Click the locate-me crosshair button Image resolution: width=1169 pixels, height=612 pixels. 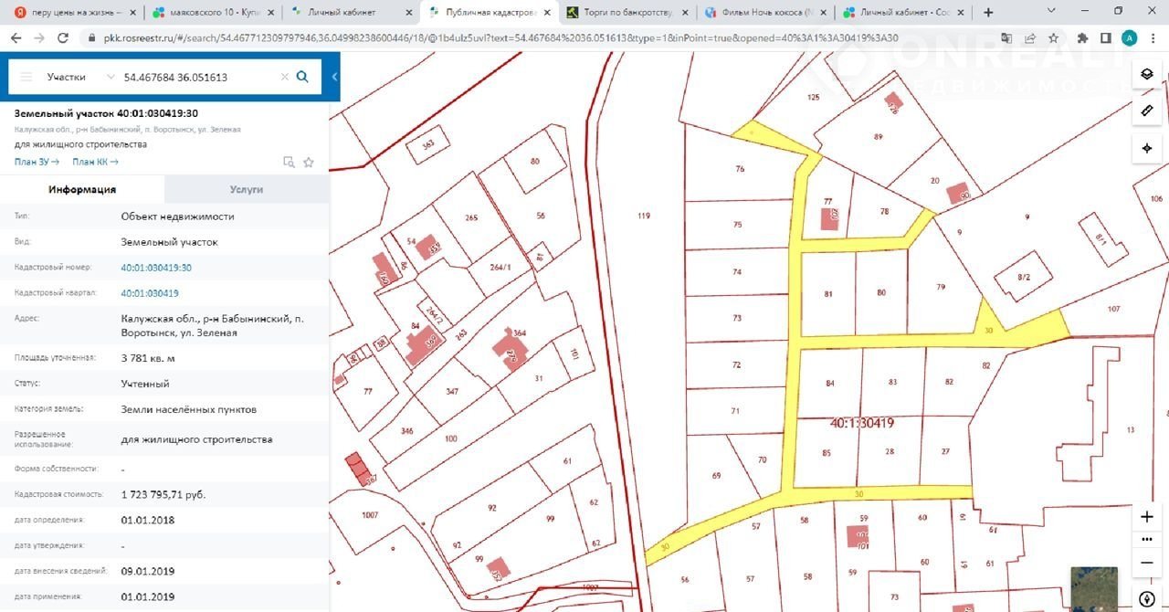coord(1147,148)
